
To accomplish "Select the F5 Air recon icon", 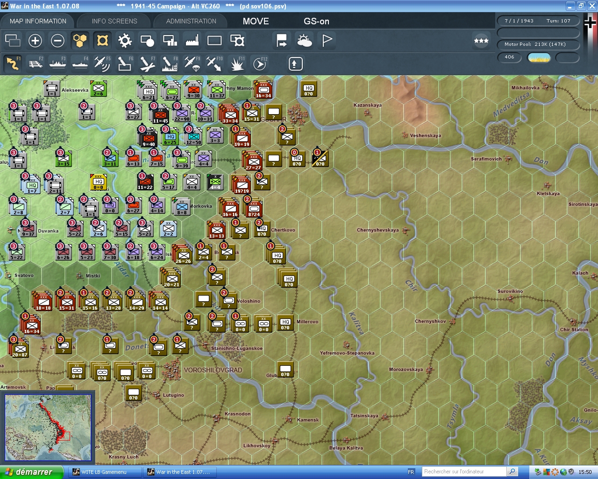I will (x=102, y=64).
